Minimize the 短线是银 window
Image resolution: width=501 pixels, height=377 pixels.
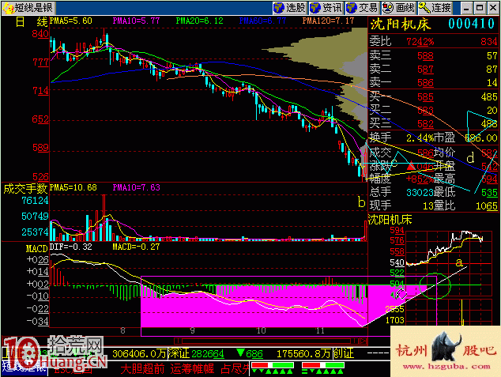[x=466, y=9]
